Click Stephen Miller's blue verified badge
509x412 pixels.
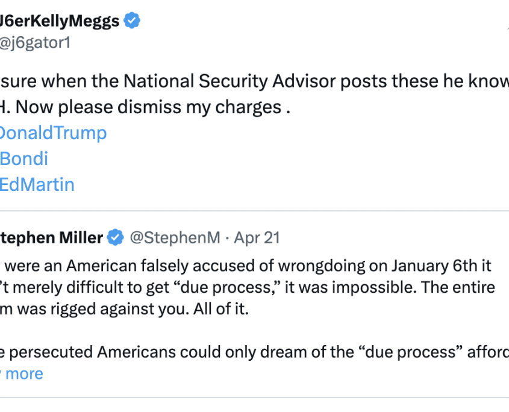click(115, 238)
